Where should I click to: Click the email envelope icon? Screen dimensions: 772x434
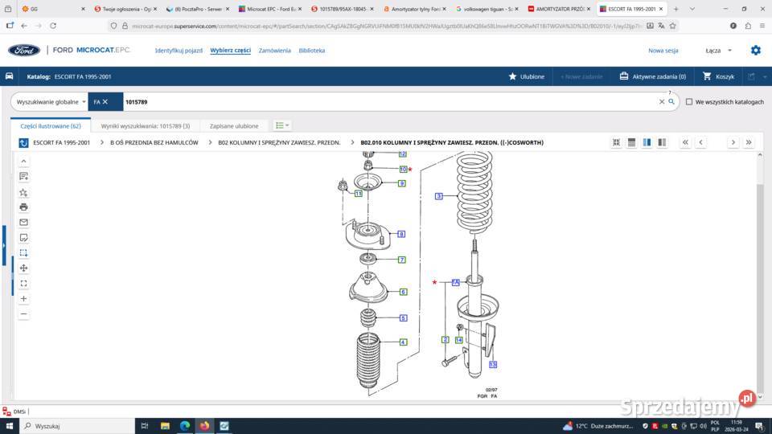tap(23, 223)
